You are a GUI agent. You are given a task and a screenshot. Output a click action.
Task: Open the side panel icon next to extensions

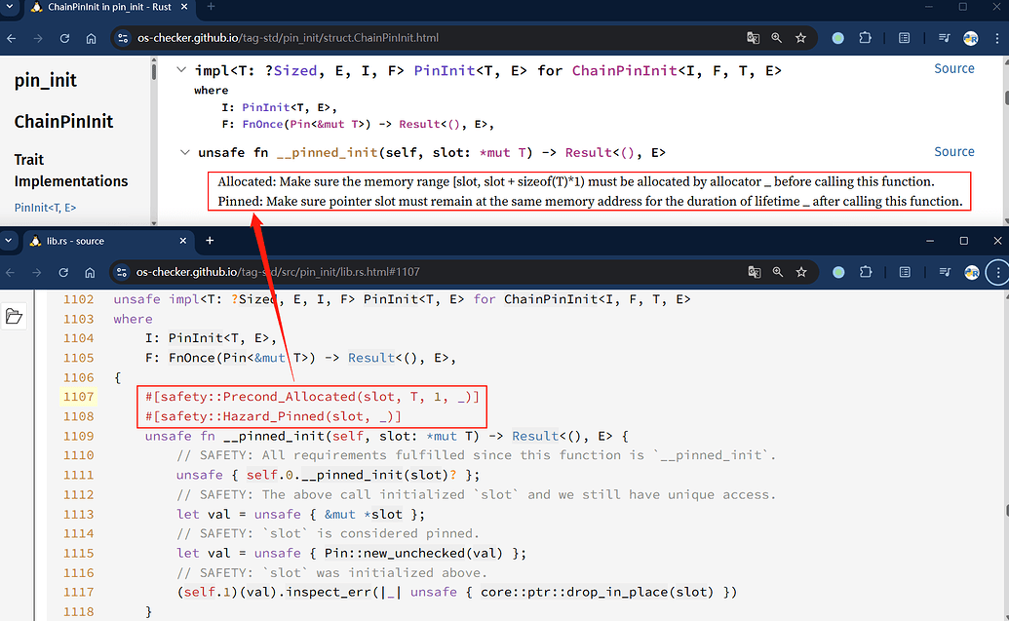pos(904,37)
